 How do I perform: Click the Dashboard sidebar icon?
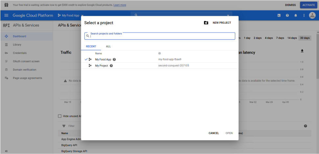coord(6,36)
